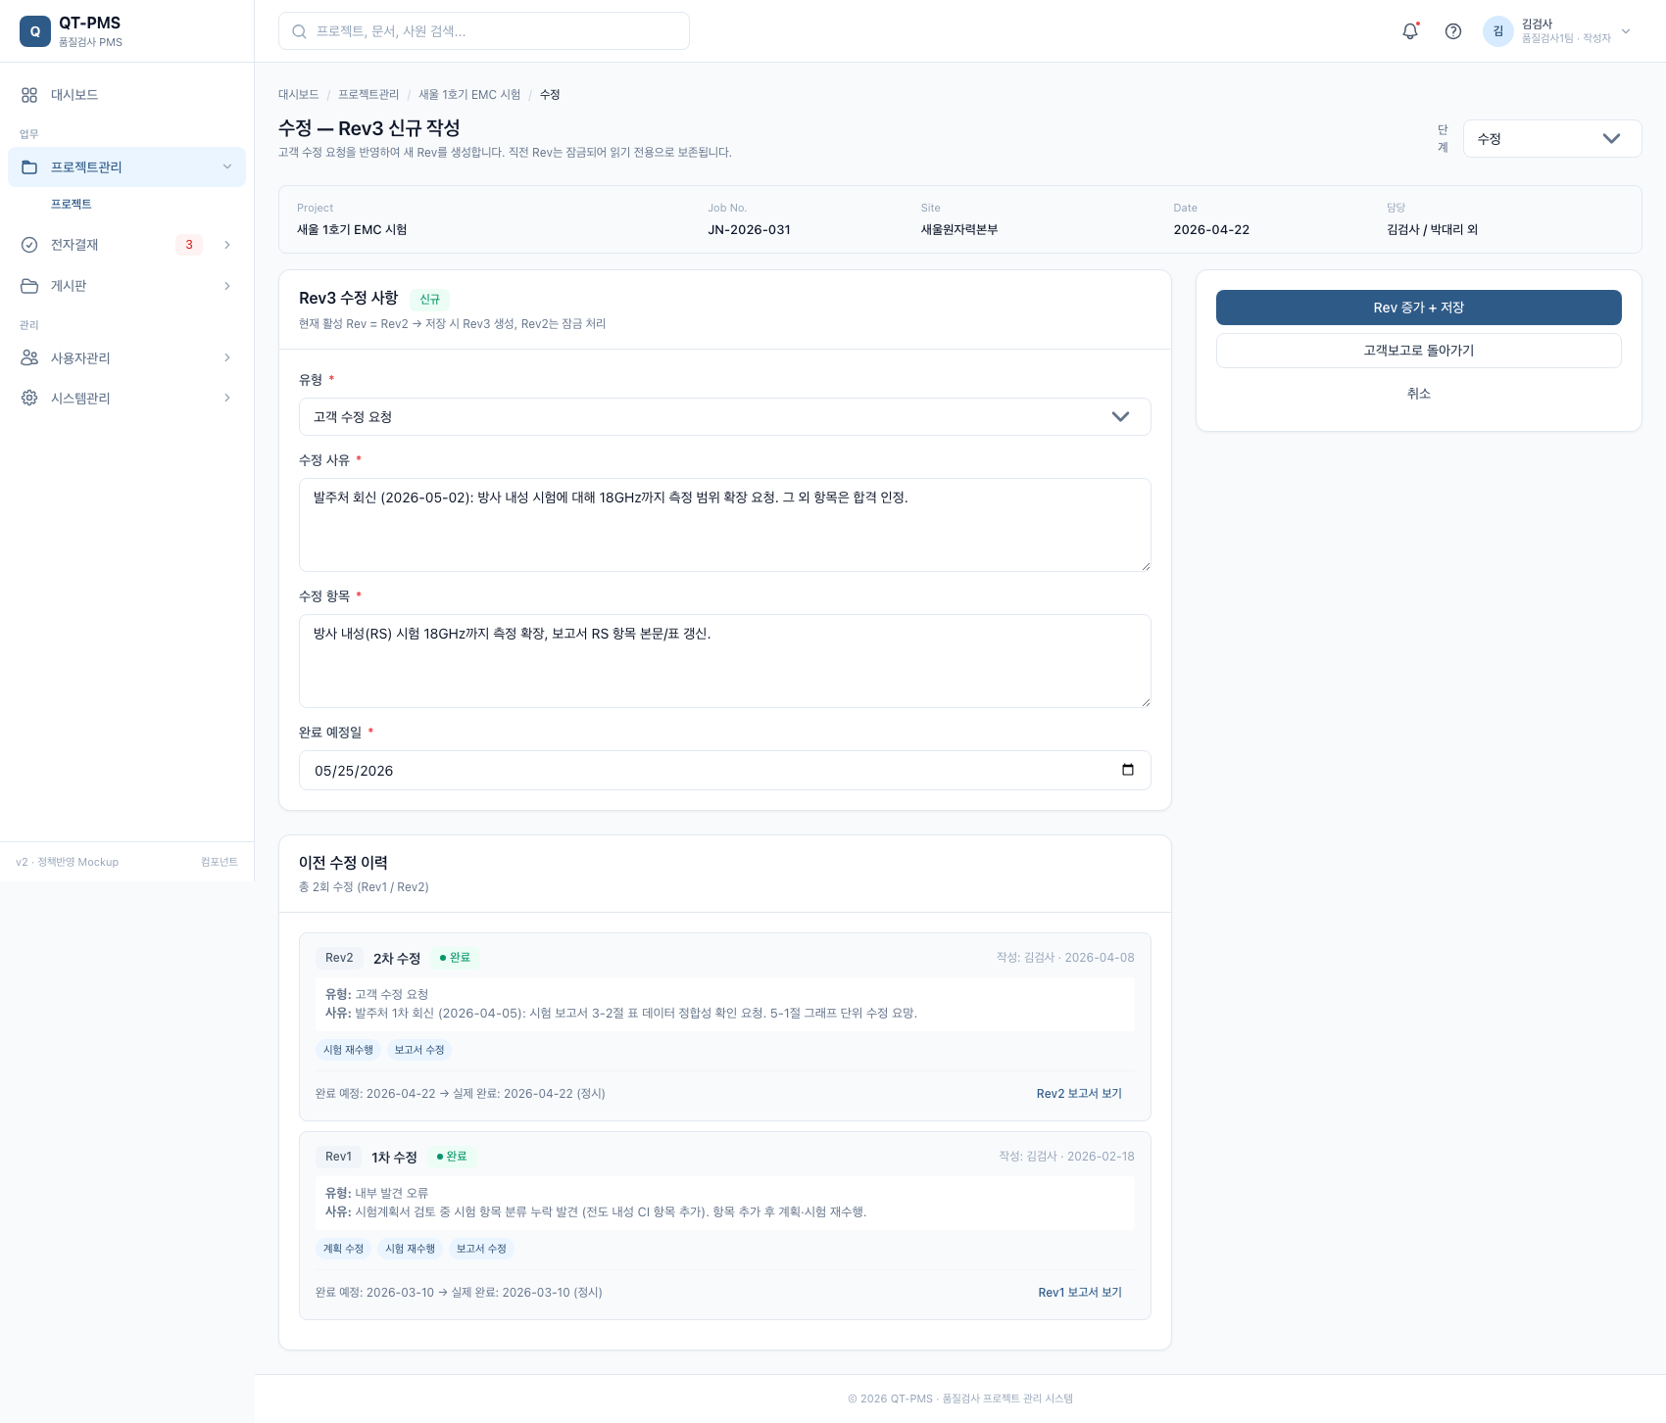Click the QT-PMS logo icon

[35, 31]
